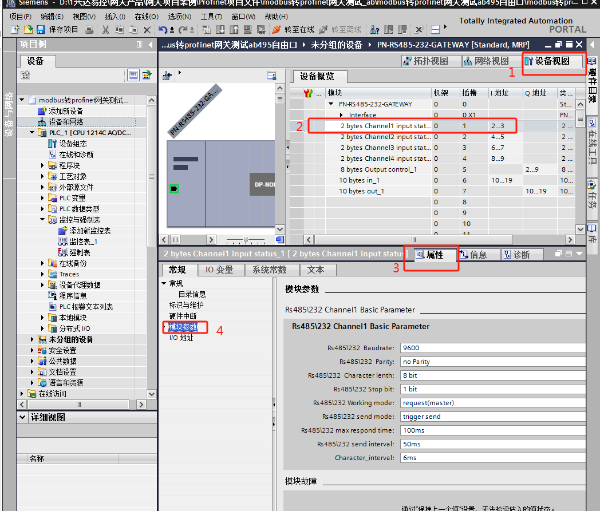Click the Working mode request(master) dropdown
This screenshot has height=511, width=600.
pyautogui.click(x=493, y=403)
